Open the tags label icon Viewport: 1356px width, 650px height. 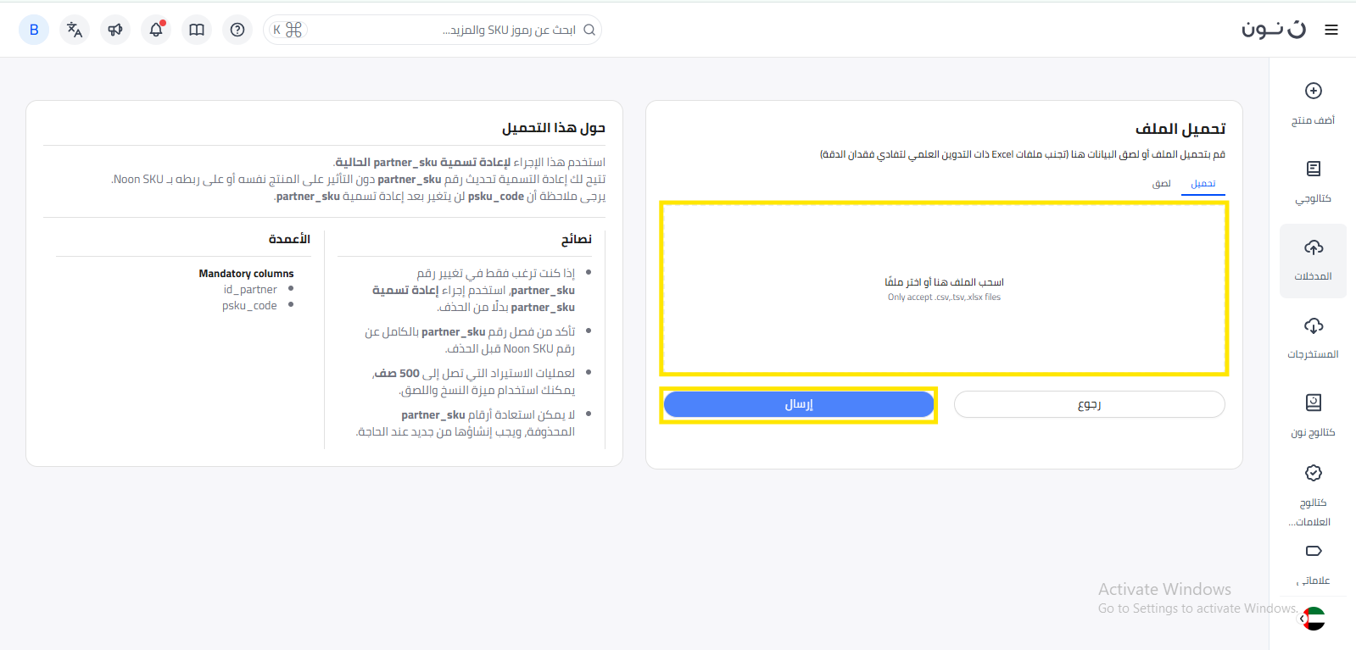coord(1314,551)
